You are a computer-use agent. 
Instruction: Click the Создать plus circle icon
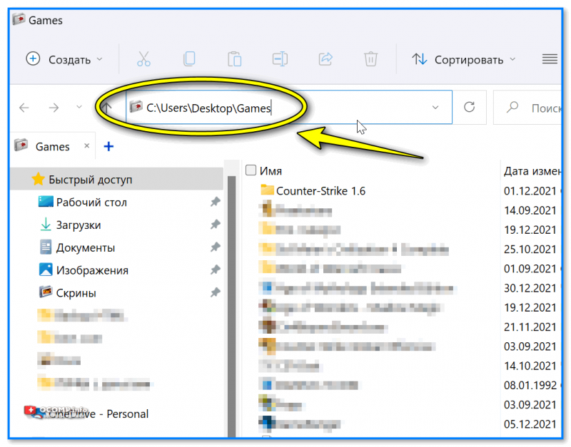pos(33,59)
